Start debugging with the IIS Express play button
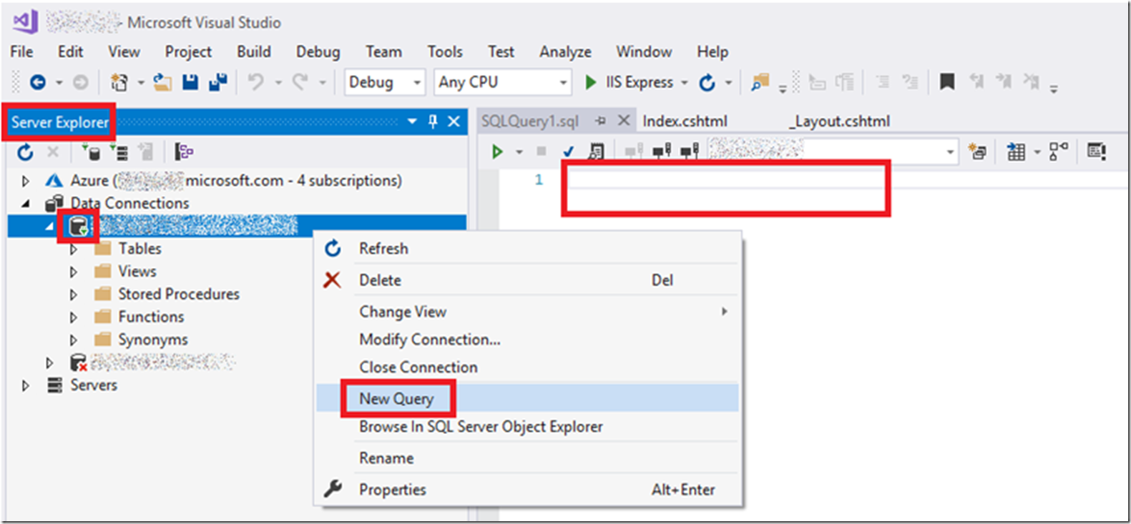 (x=590, y=82)
